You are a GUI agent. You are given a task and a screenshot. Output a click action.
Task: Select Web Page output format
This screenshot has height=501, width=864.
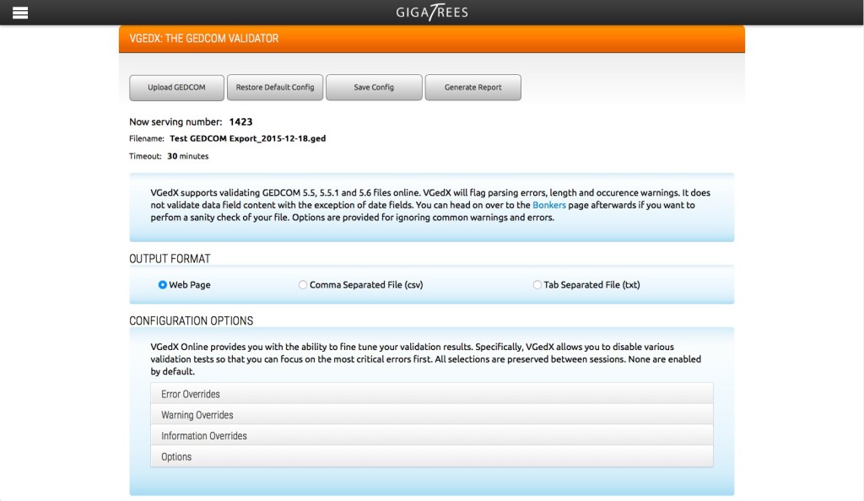163,284
